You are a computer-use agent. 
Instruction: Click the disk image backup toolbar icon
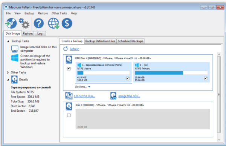[11, 23]
